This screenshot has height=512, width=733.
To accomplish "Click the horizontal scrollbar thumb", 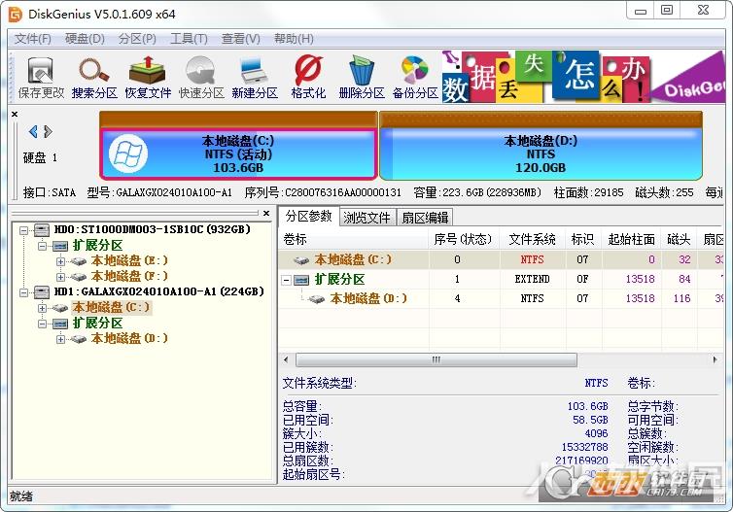I will coord(436,359).
